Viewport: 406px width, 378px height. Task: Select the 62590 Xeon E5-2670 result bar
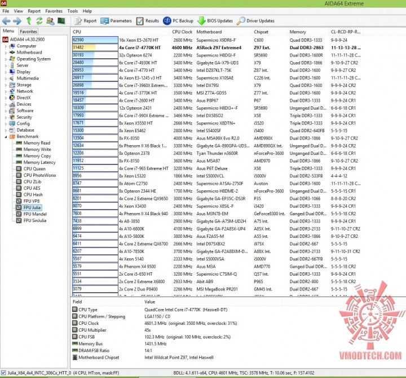pos(95,40)
